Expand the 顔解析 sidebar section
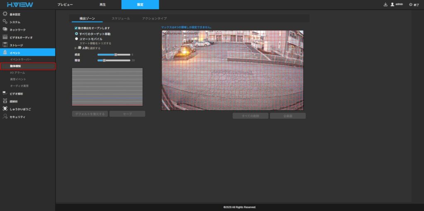 point(14,101)
